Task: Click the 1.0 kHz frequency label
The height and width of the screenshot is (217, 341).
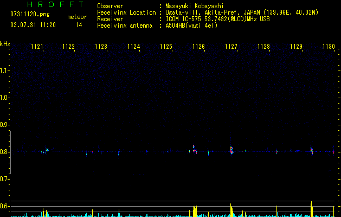Action: [x=4, y=98]
